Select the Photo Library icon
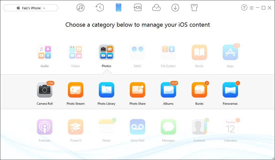 (107, 90)
